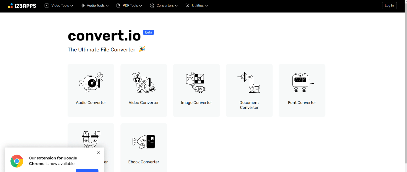Expand the Utilities dropdown arrow
Image resolution: width=407 pixels, height=172 pixels.
pos(206,6)
